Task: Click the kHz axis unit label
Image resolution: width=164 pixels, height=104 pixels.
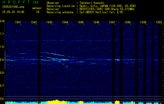Action: [x=2, y=21]
